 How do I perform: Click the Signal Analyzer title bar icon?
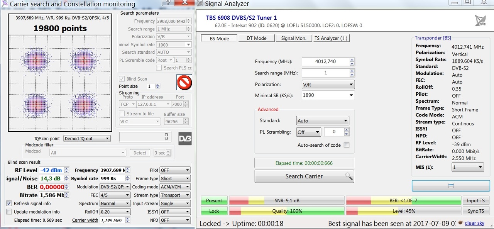pyautogui.click(x=200, y=4)
